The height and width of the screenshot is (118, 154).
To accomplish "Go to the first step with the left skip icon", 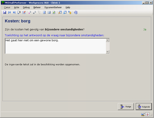I will point(10,12).
